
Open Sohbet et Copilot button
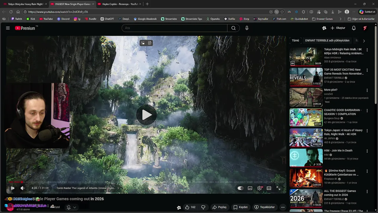[367, 12]
